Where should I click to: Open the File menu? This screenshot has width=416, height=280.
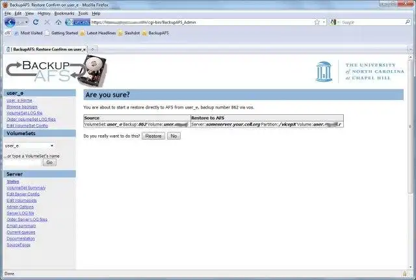coord(8,13)
